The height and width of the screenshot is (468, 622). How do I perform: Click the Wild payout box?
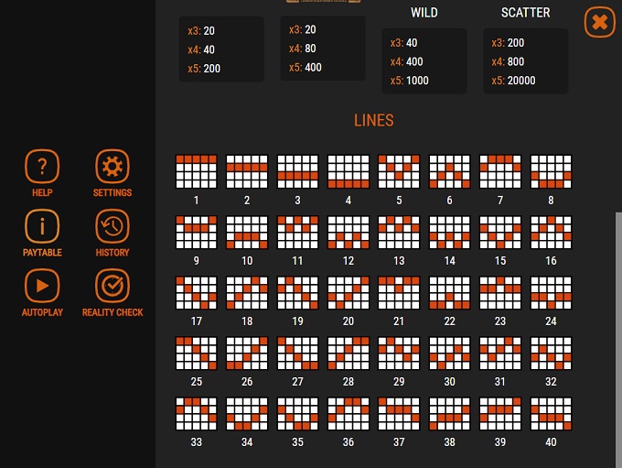424,61
